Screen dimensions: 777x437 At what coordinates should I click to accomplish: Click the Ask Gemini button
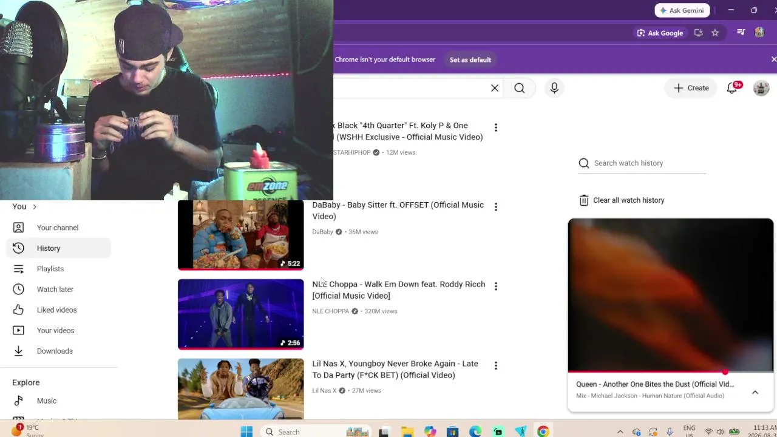[x=682, y=10]
